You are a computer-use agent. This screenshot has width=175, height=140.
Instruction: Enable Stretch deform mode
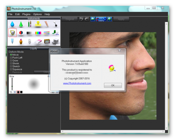15,66
